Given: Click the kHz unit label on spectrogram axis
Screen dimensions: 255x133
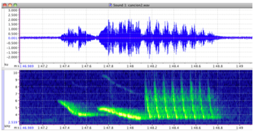Looking at the screenshot, I should (x=7, y=126).
